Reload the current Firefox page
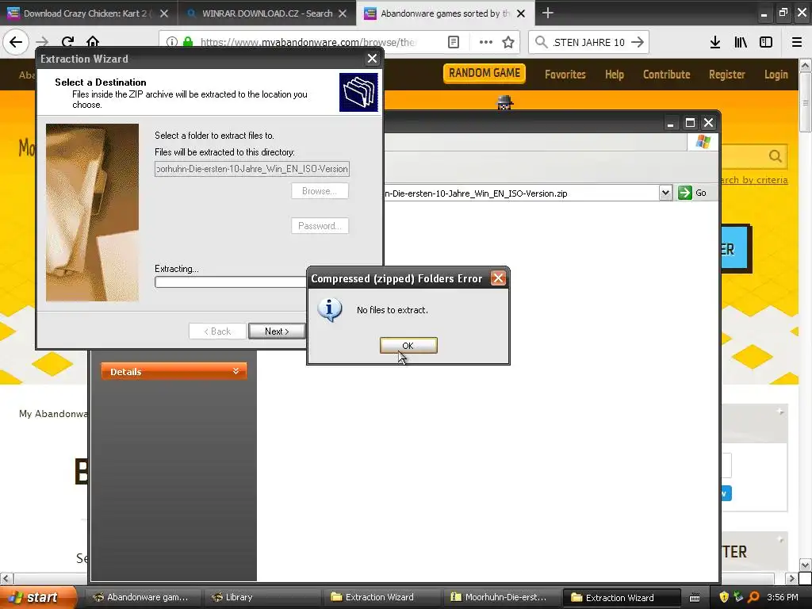 [67, 42]
